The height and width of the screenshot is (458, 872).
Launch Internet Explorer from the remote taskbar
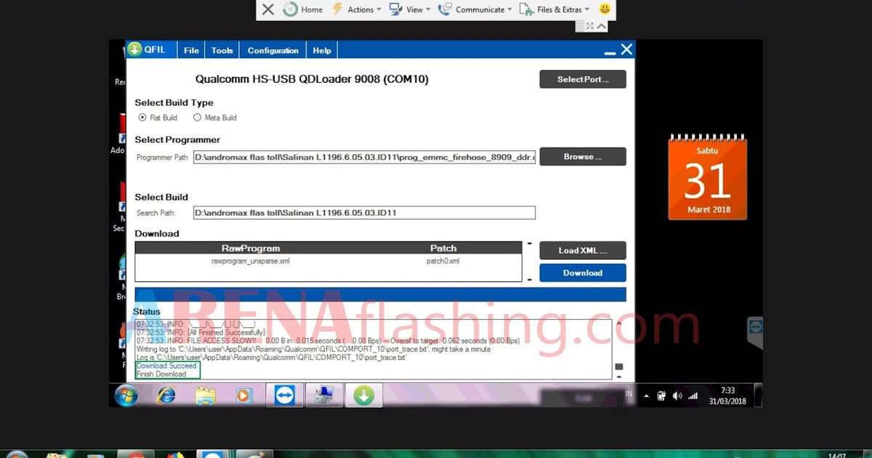pos(166,395)
